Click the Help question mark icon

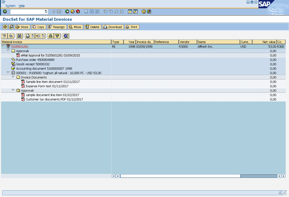[x=143, y=11]
